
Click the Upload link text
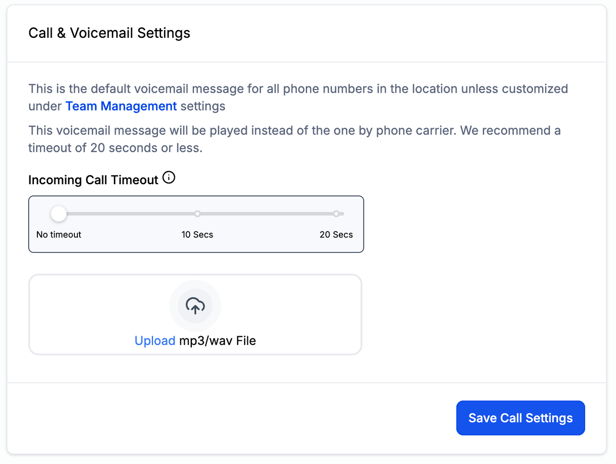point(155,341)
